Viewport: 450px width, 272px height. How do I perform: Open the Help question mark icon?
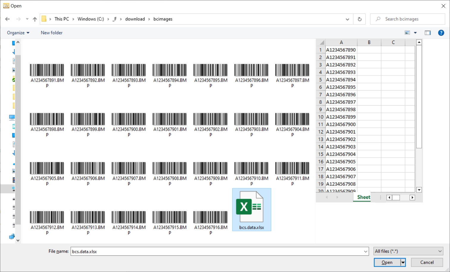point(441,33)
